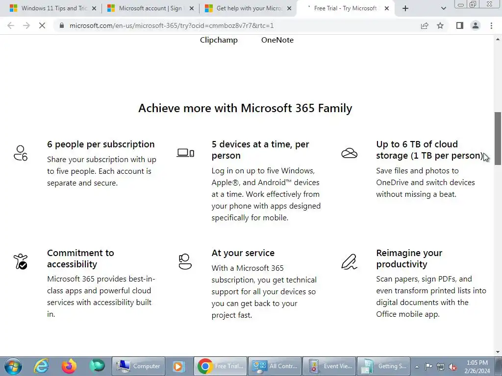Screen dimensions: 502x376
Task: Click the network tray icon
Action: 441,366
